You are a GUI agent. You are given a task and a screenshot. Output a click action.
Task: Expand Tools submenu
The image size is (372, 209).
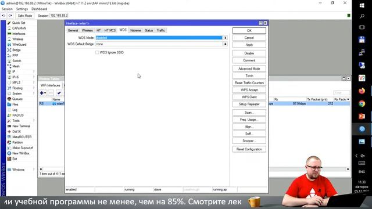pos(34,121)
